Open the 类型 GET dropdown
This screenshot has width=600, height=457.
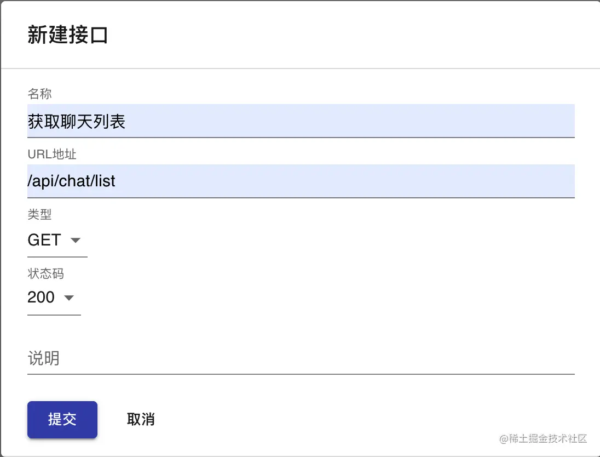(57, 240)
